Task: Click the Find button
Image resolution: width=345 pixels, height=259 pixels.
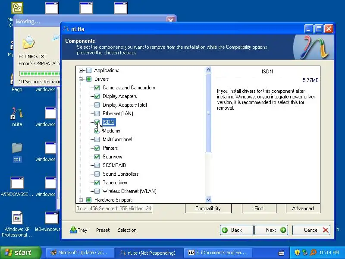Action: click(259, 208)
